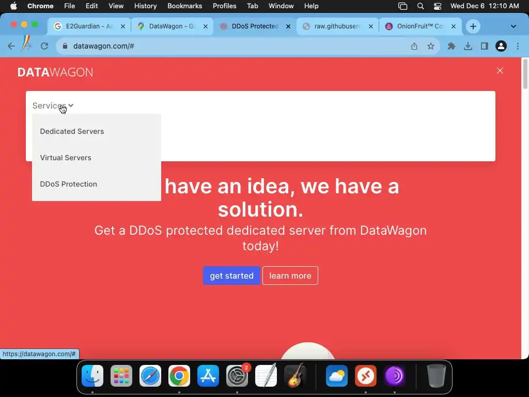
Task: Click the menu bar date and time
Action: tap(485, 6)
